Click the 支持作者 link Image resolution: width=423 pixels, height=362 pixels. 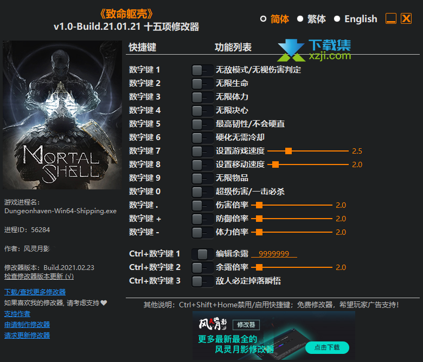coord(17,314)
